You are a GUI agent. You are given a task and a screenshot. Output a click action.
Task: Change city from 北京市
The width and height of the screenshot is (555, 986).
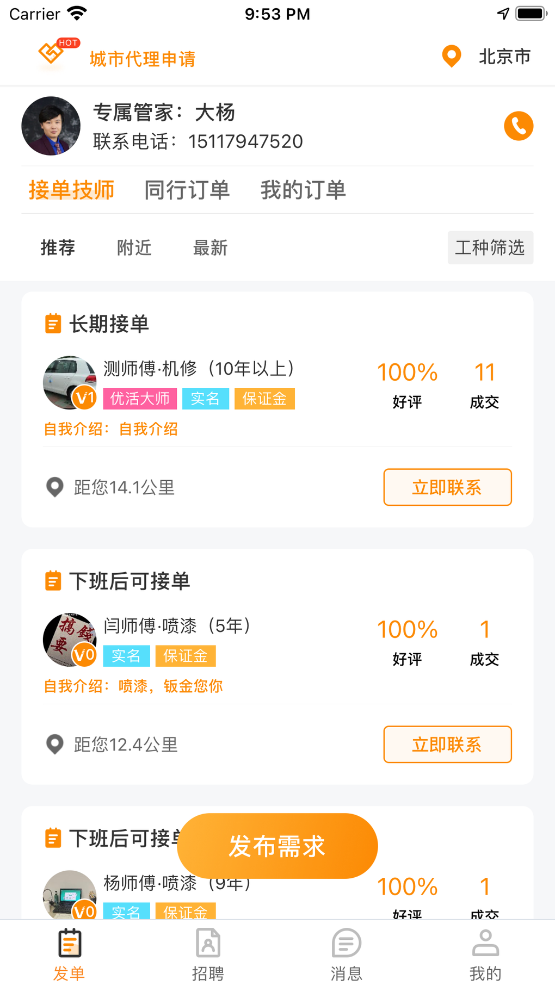(x=504, y=57)
